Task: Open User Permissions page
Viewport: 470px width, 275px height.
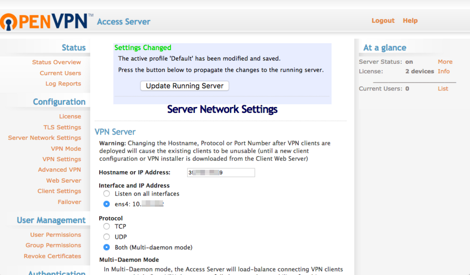Action: pyautogui.click(x=56, y=235)
